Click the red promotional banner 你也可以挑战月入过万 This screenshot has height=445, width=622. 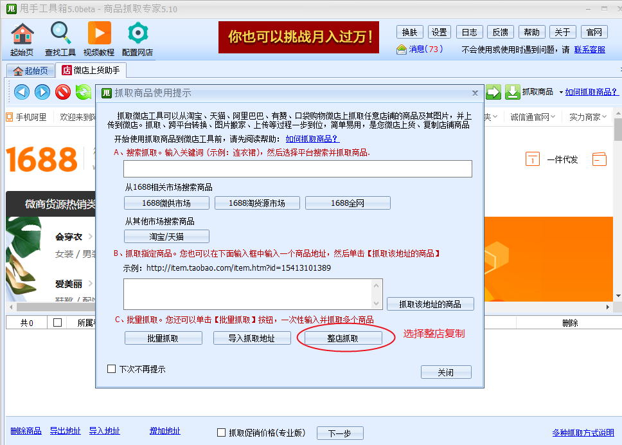(x=299, y=37)
